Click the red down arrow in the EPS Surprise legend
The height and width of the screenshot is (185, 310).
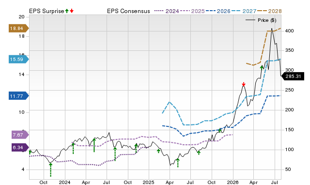(72, 11)
